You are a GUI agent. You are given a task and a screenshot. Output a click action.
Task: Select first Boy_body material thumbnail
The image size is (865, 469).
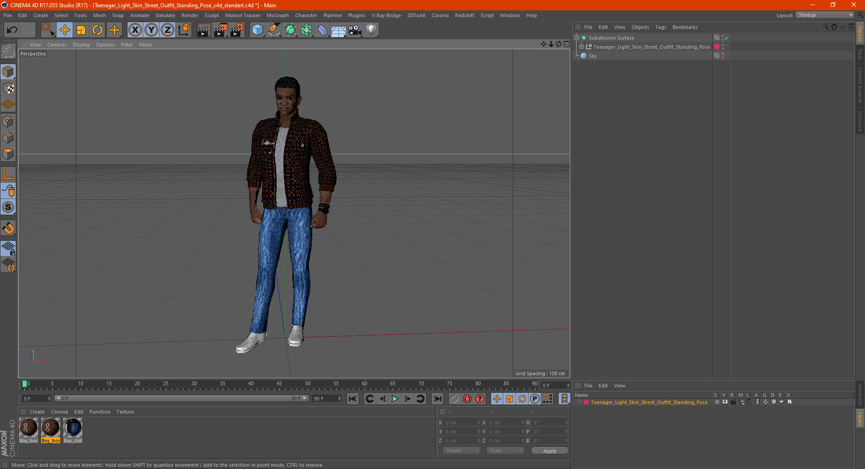pos(28,431)
